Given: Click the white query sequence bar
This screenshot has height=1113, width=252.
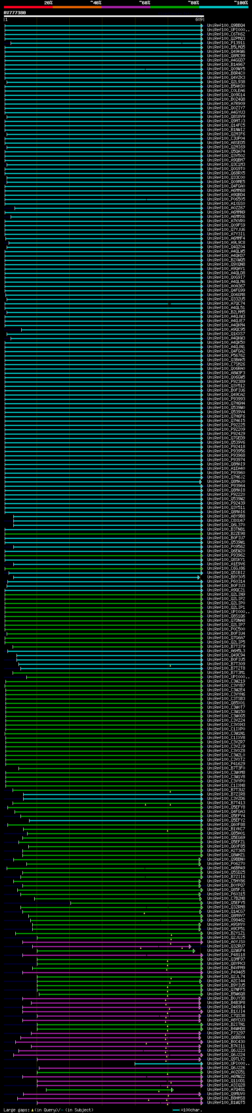Looking at the screenshot, I should pyautogui.click(x=104, y=16).
